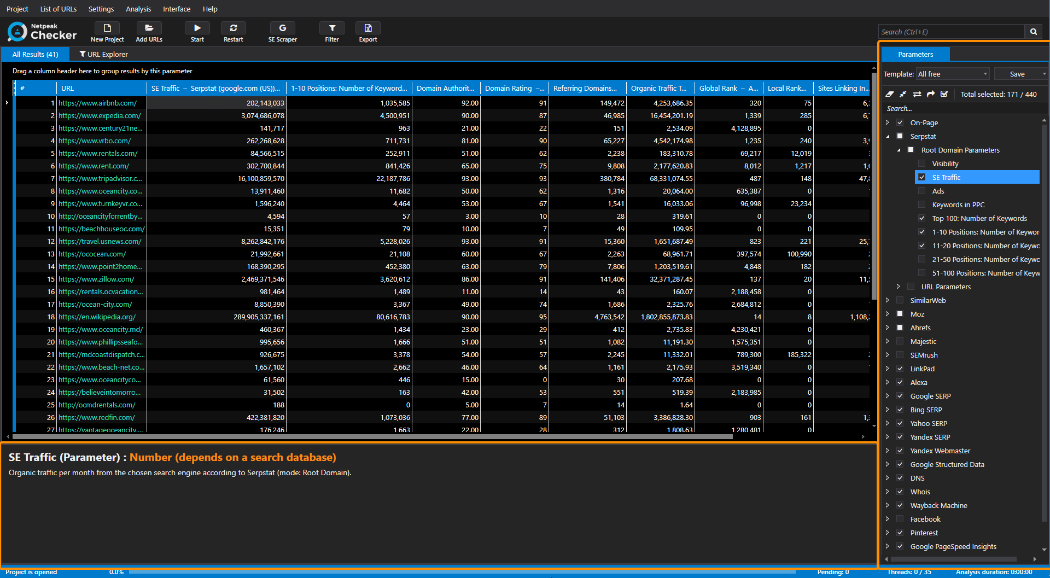Check the Keywords in PPC checkbox
1050x578 pixels.
(922, 205)
